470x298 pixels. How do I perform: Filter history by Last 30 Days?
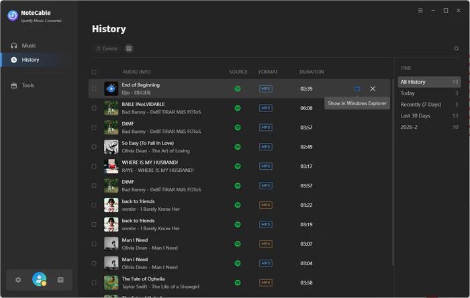(x=429, y=116)
